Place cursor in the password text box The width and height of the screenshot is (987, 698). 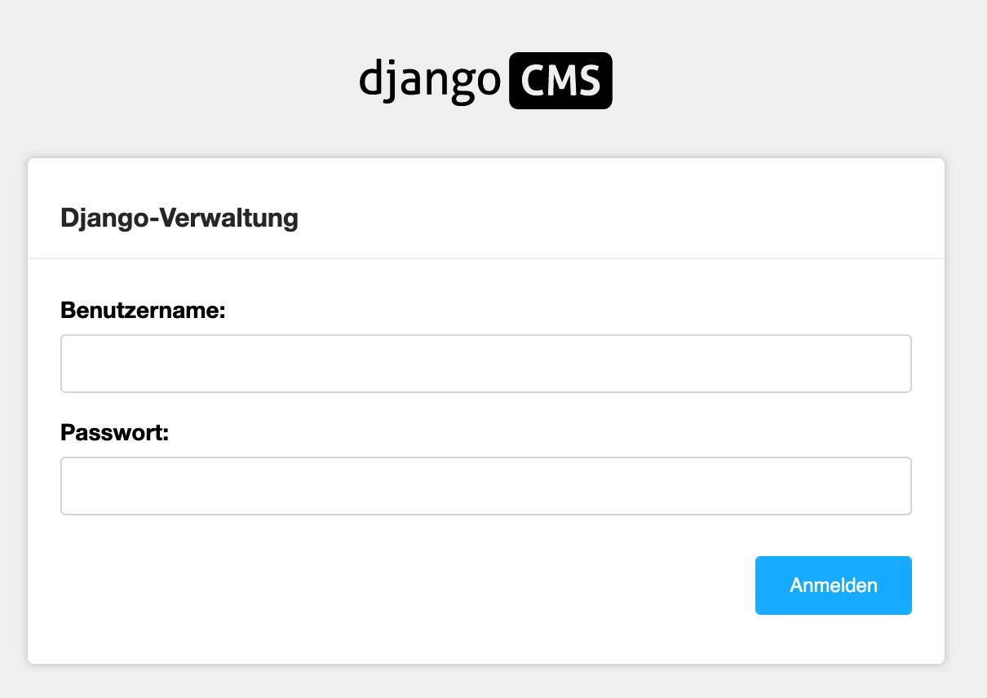coord(486,486)
